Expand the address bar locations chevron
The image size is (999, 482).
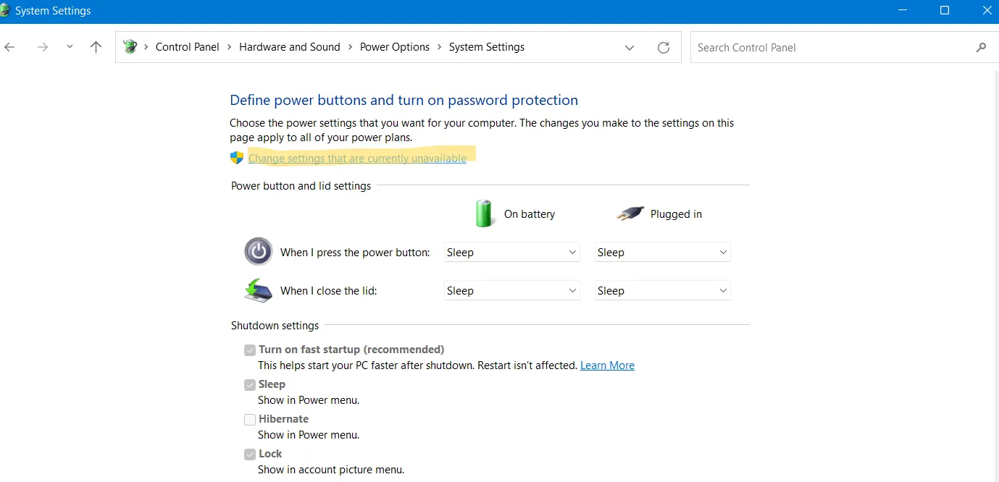click(630, 46)
